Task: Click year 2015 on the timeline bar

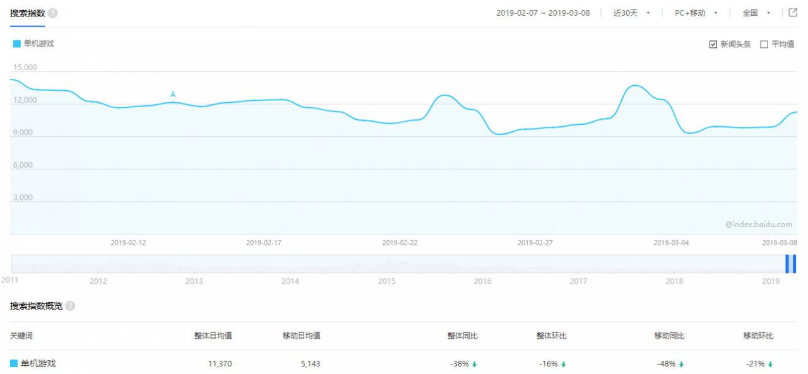Action: pos(386,281)
